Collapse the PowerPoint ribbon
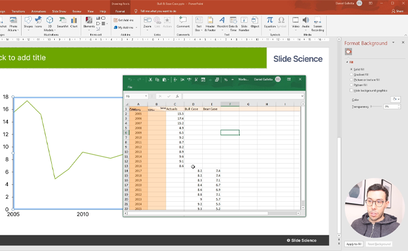408x251 pixels. click(406, 35)
